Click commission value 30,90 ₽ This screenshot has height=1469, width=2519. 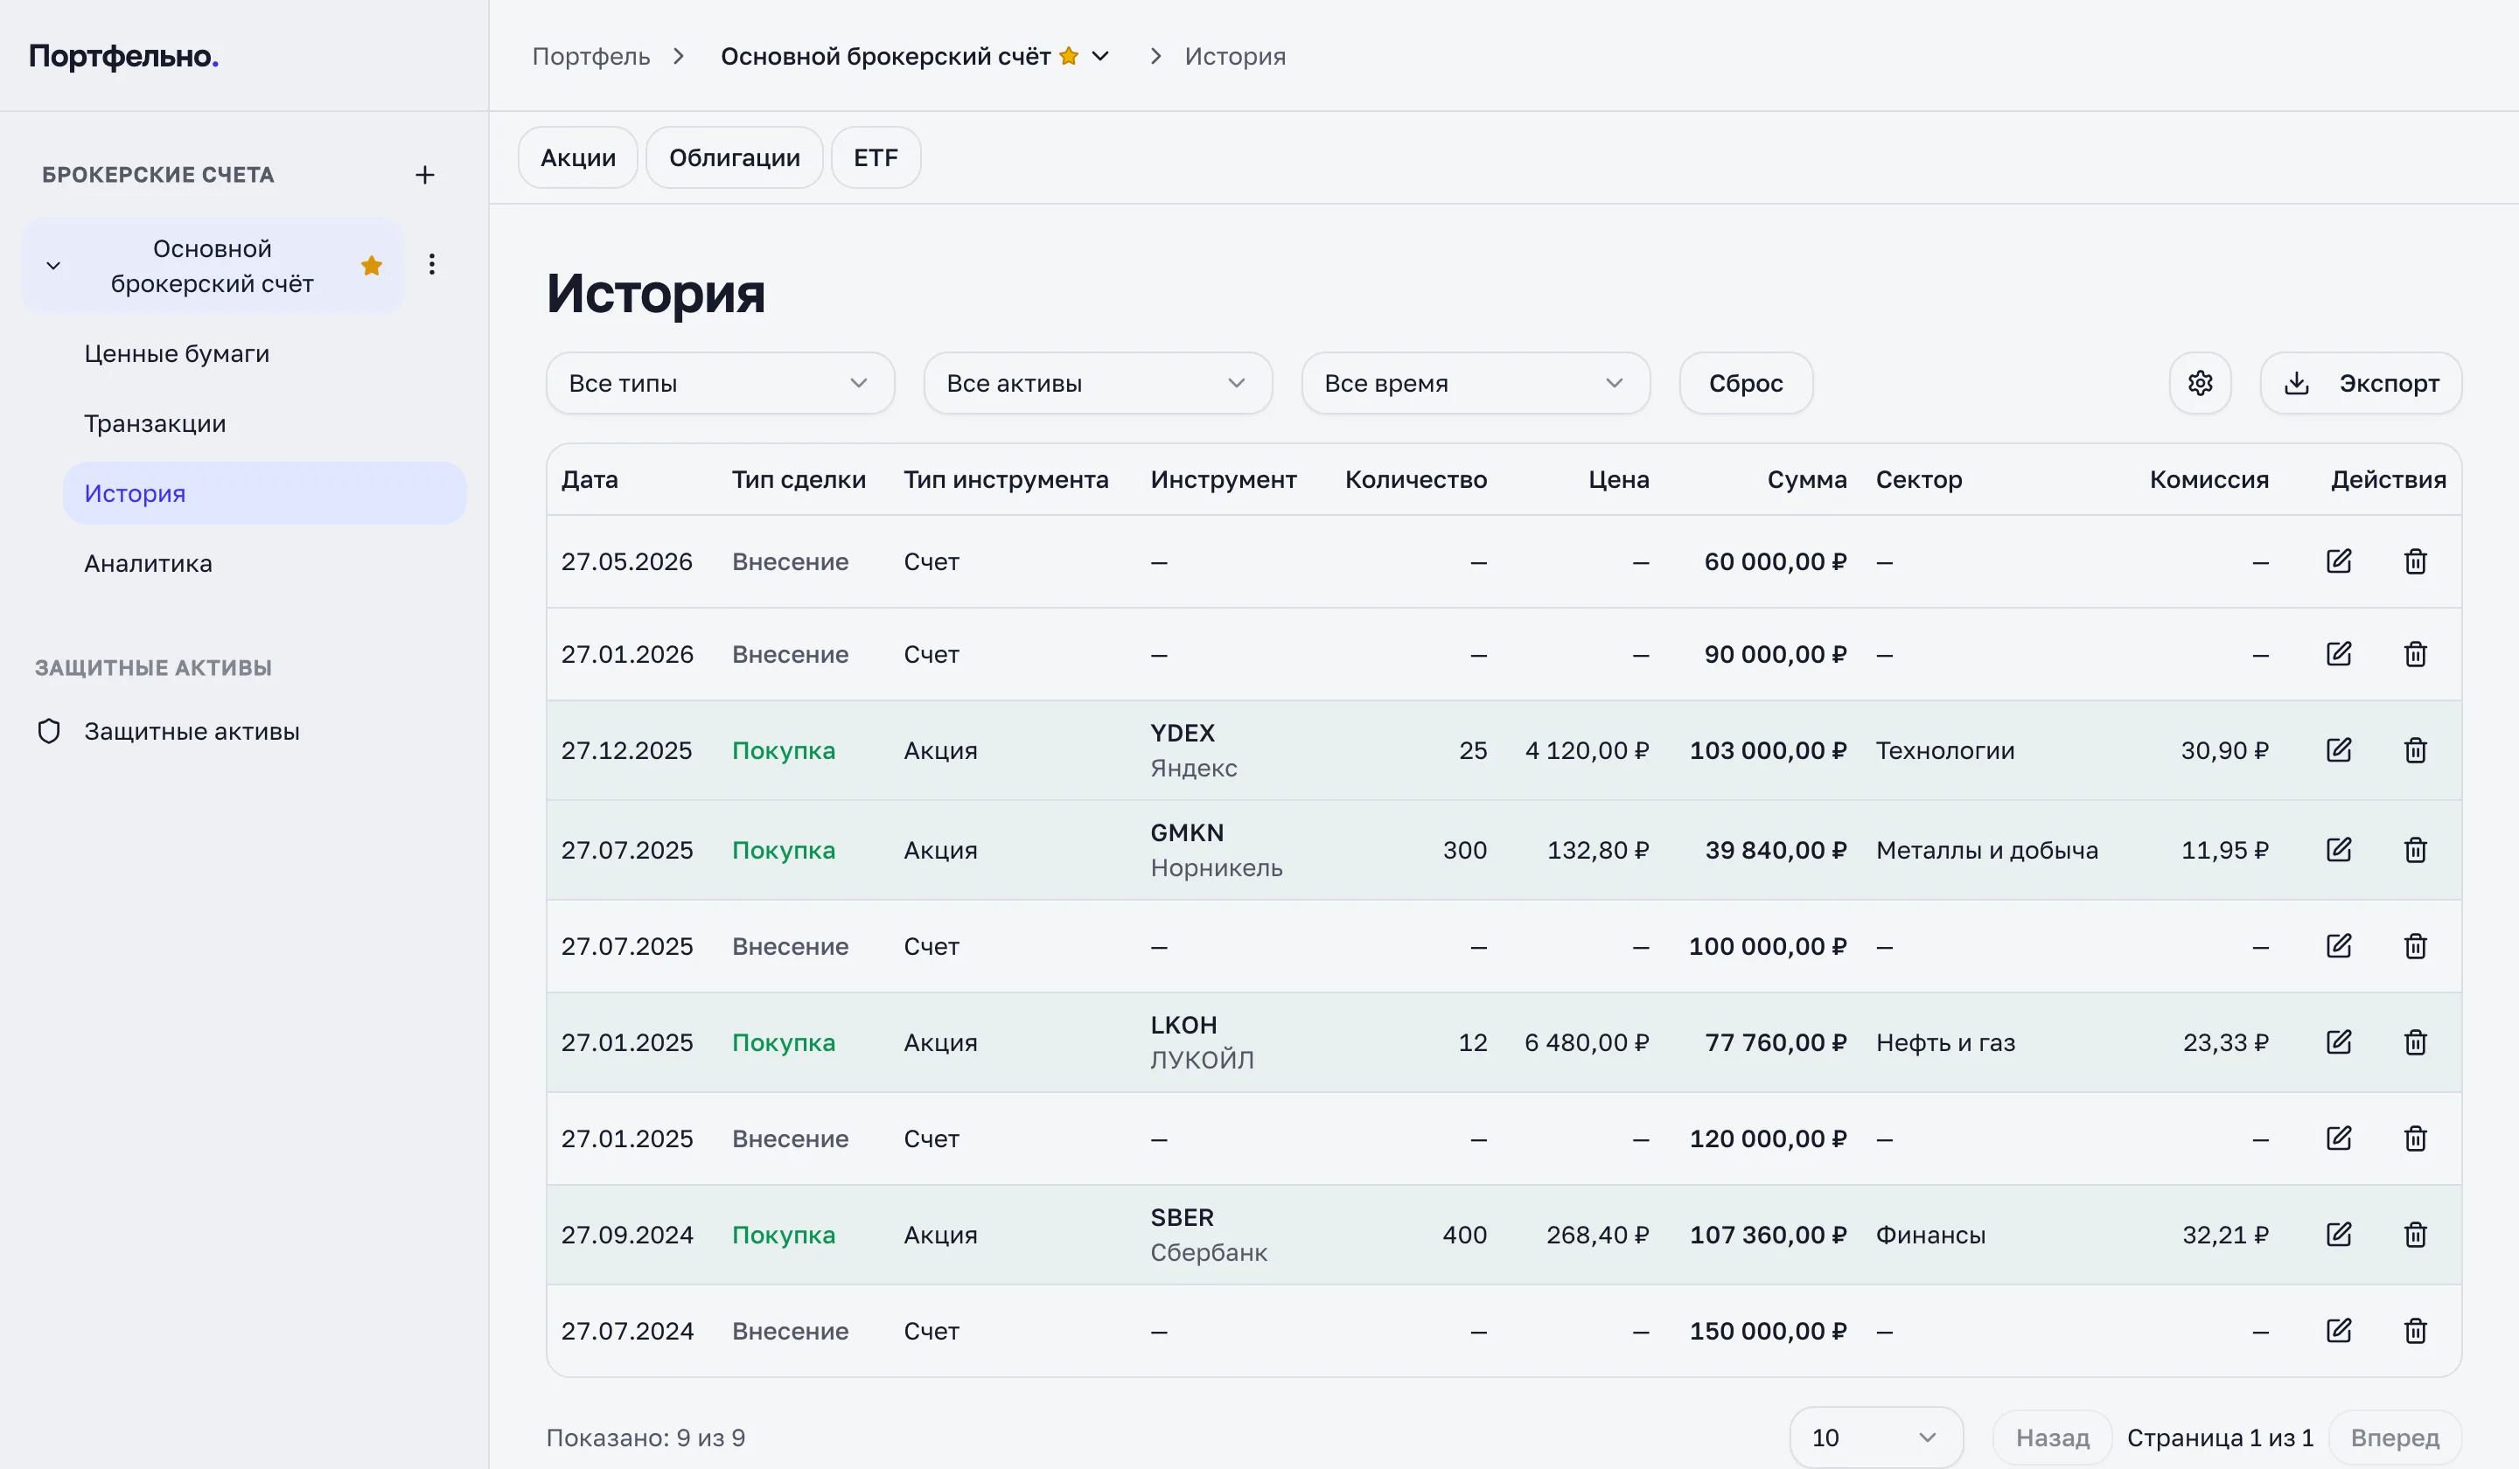[2224, 750]
